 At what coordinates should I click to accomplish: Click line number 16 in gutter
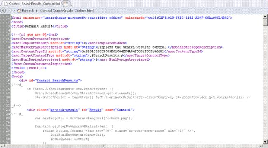tap(8, 81)
